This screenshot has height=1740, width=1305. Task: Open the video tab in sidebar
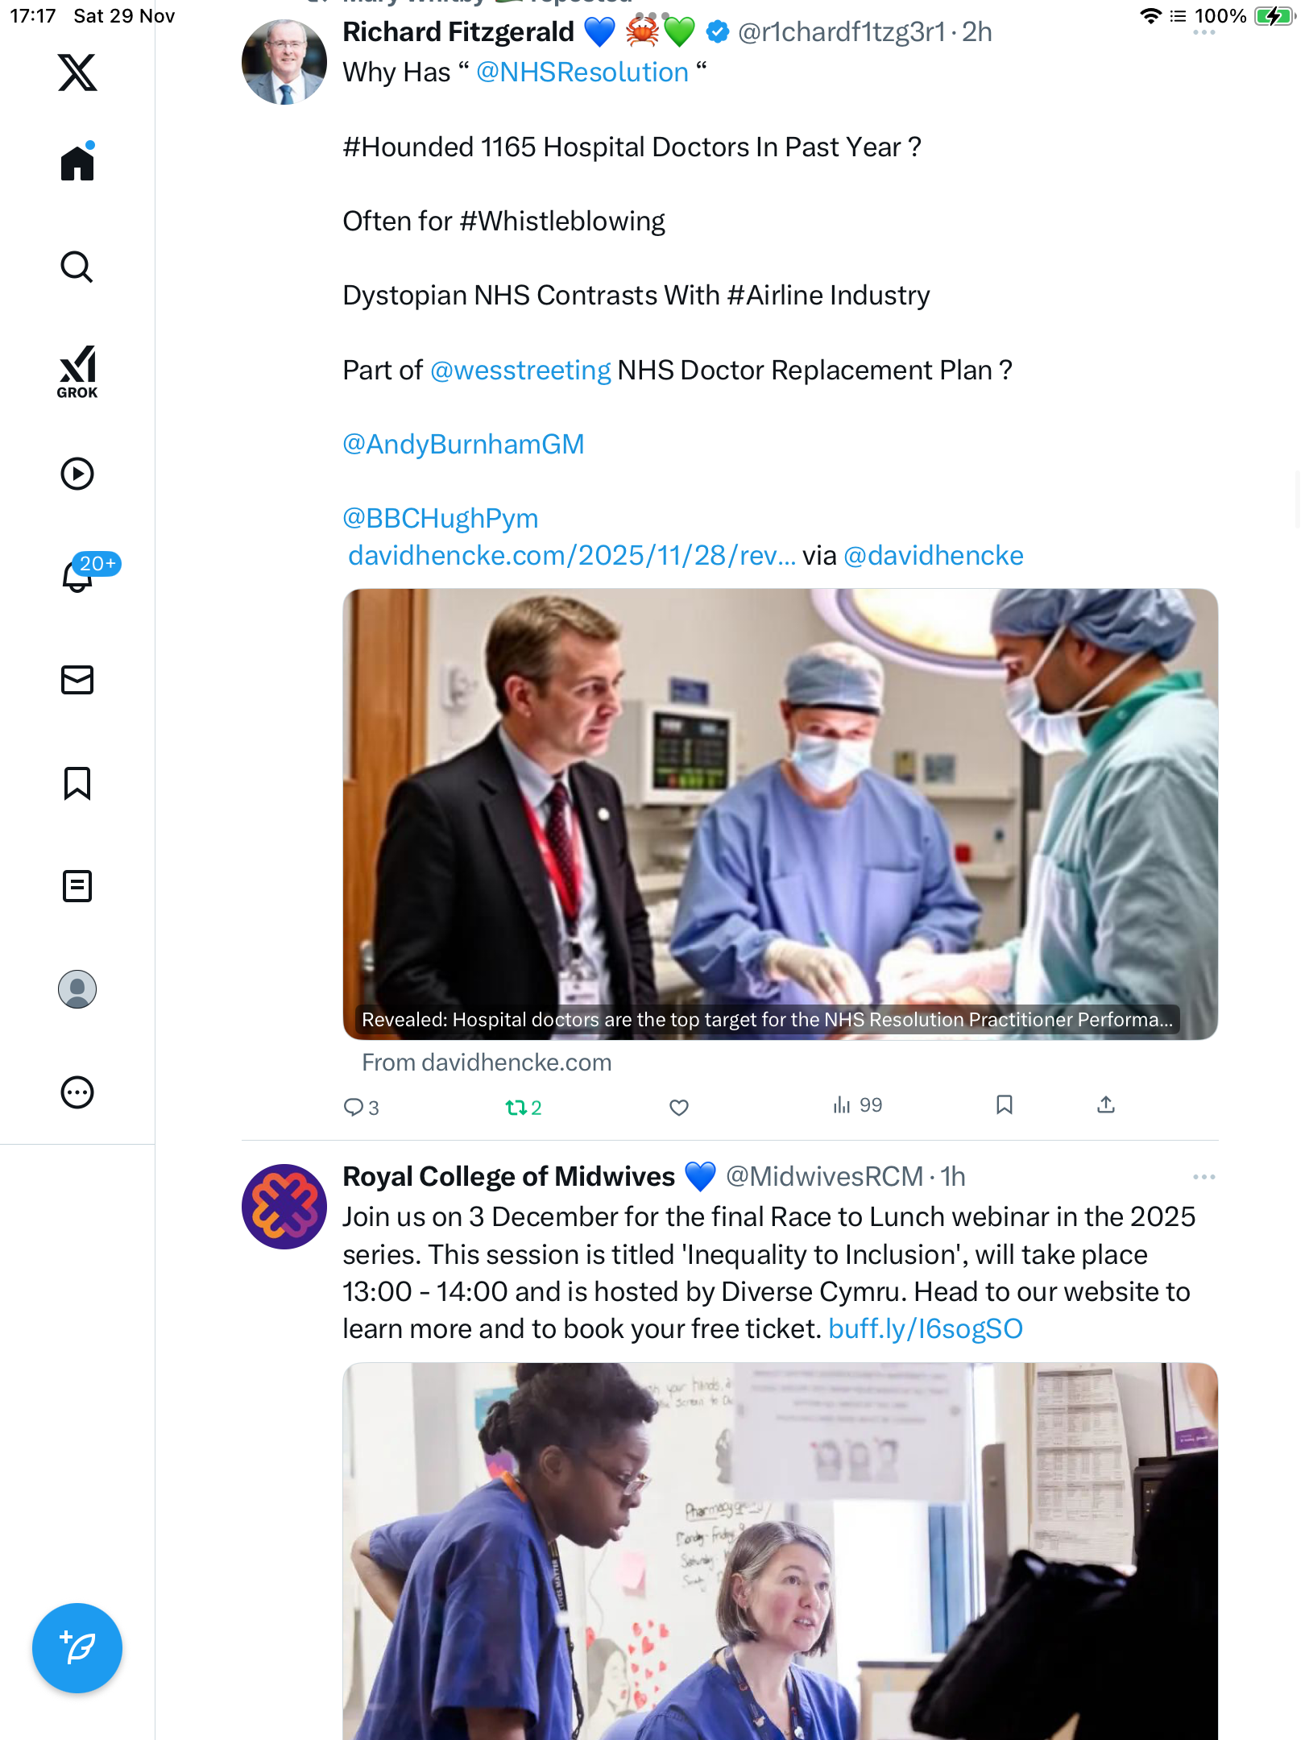tap(77, 474)
